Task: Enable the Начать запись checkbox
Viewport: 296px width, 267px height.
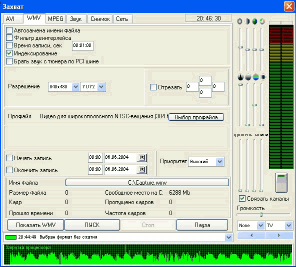Action: [9, 158]
